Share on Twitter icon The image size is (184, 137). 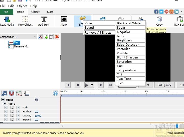pos(161,12)
